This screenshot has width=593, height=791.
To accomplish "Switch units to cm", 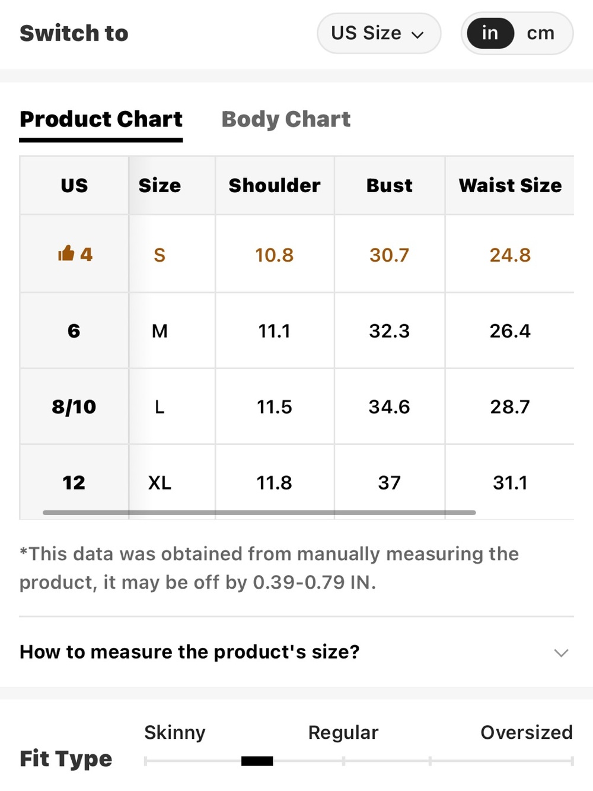I will tap(540, 33).
